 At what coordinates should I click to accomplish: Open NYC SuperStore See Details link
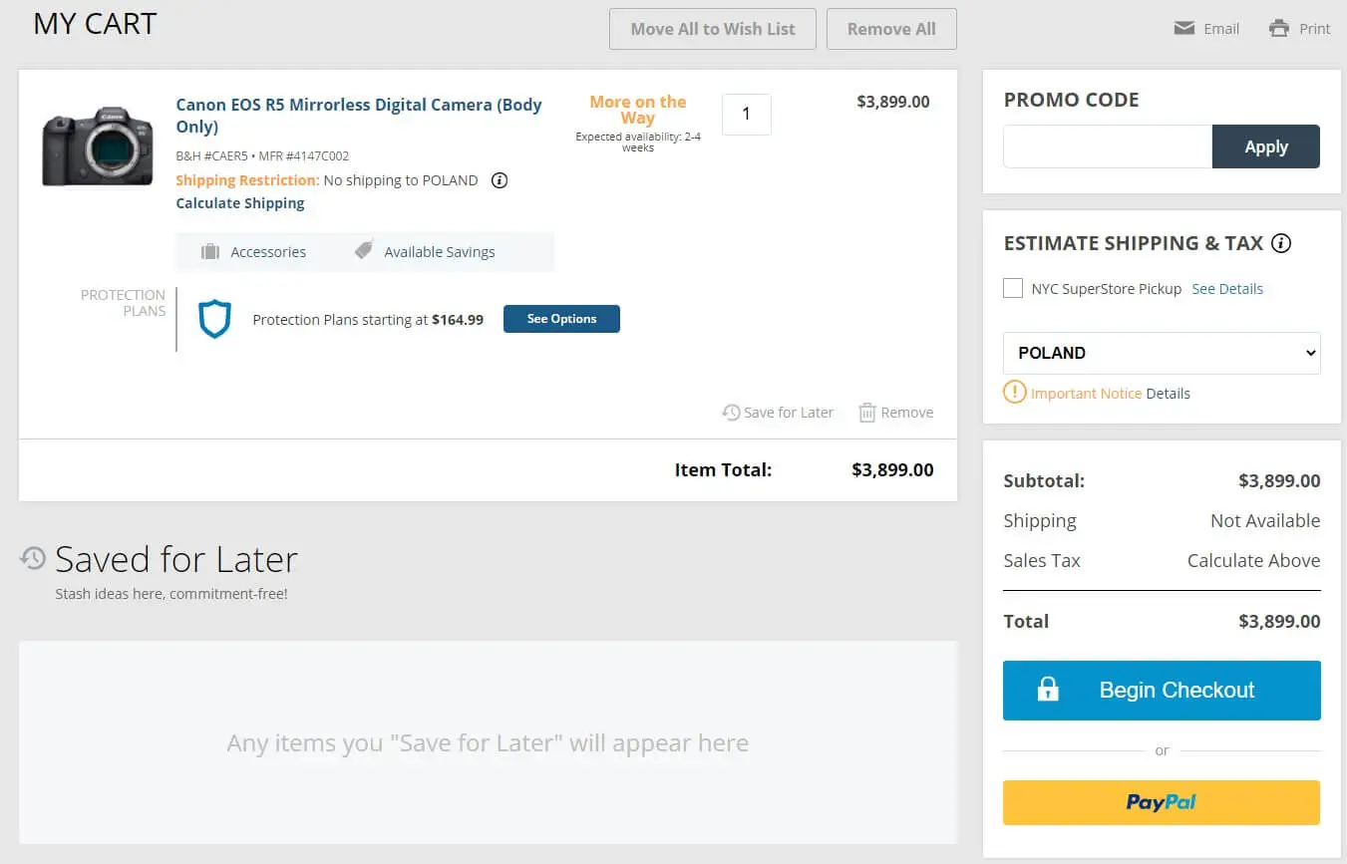[x=1227, y=289]
